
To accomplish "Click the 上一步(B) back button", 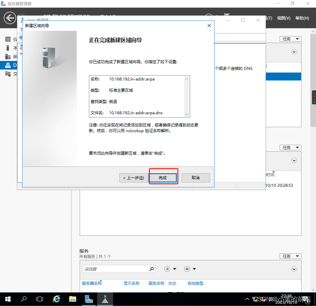I will [x=134, y=178].
